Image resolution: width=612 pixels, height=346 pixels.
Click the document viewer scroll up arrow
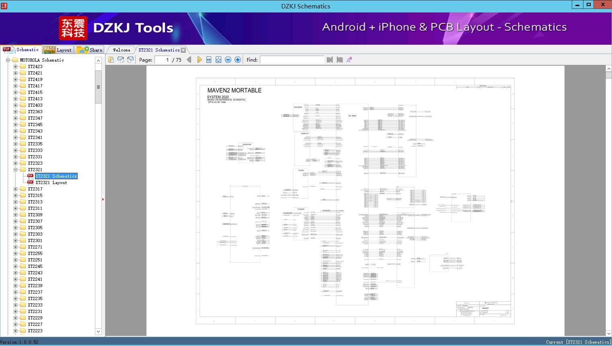point(608,69)
